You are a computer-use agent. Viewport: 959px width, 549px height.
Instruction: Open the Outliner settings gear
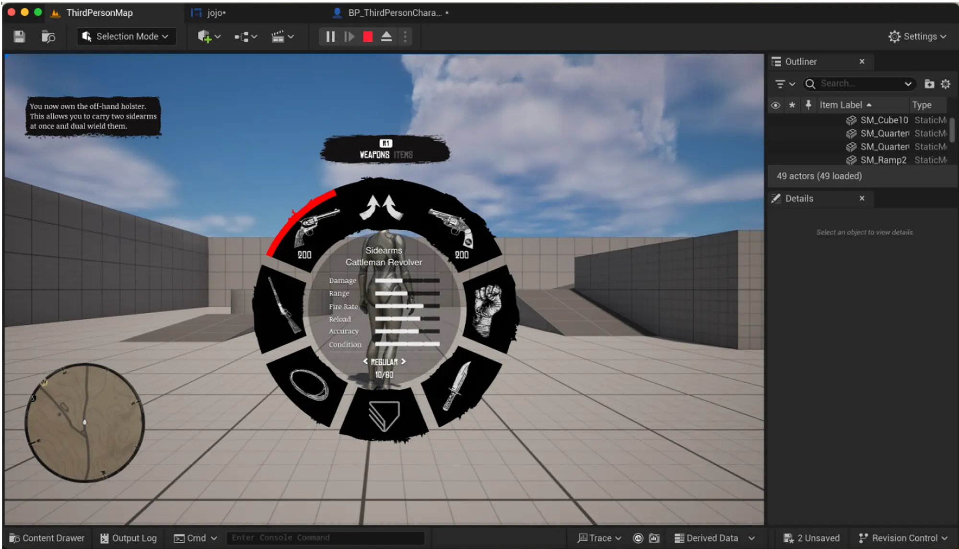[946, 84]
